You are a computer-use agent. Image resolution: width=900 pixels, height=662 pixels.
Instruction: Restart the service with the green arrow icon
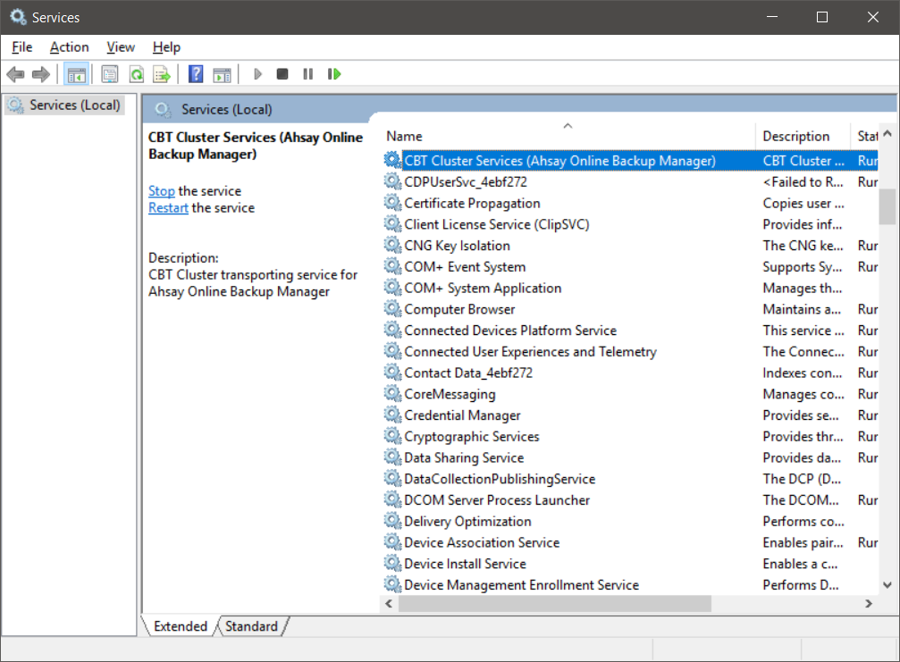333,73
